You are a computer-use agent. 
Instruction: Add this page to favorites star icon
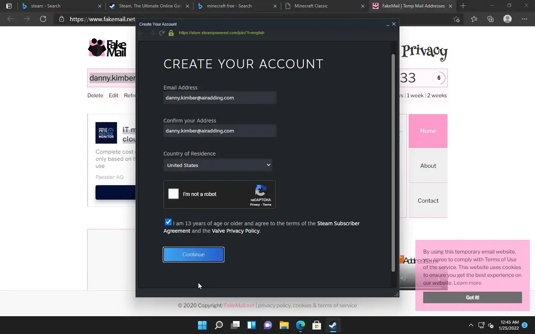click(457, 19)
